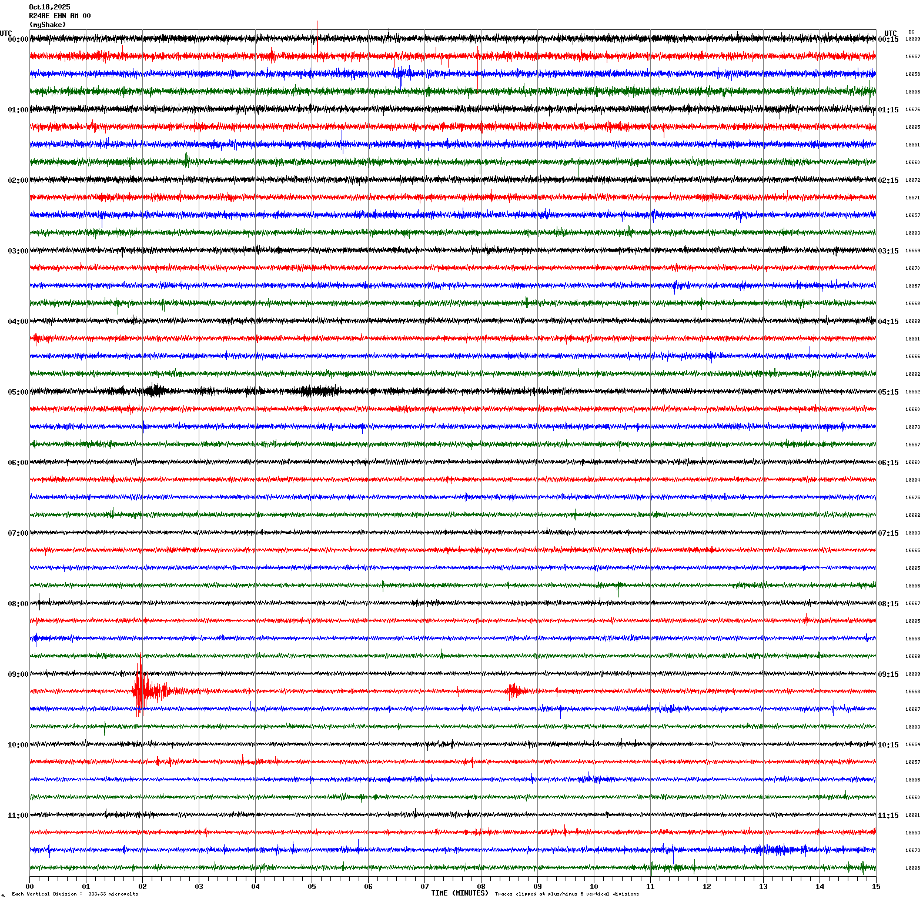Click the TIME (MINUTES) axis title
This screenshot has width=923, height=902.
pyautogui.click(x=460, y=893)
